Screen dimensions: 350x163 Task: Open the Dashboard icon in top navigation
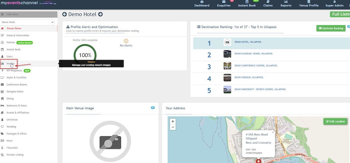click(202, 2)
